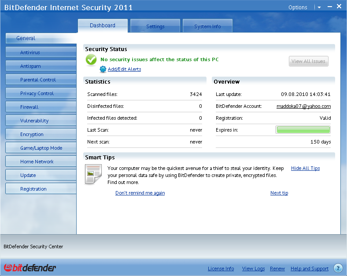Show the Next tip link
Screen dimensions: 347x276
279,193
